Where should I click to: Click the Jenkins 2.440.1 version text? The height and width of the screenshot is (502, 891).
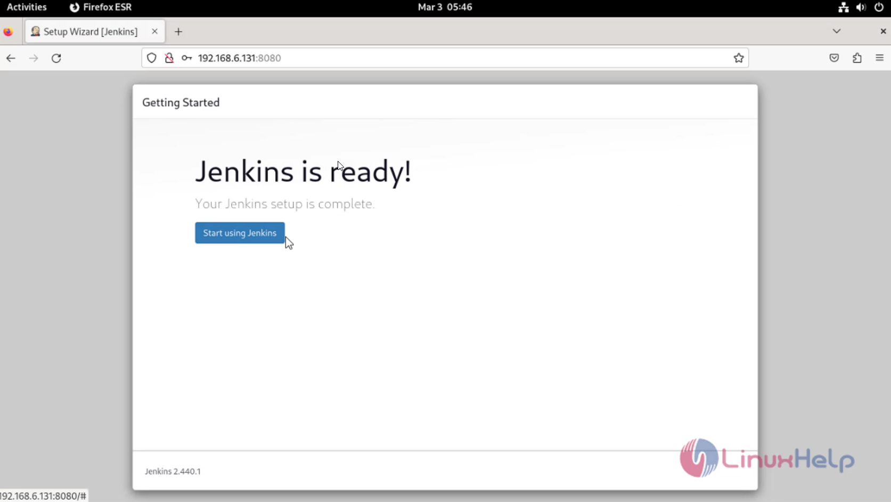click(173, 471)
